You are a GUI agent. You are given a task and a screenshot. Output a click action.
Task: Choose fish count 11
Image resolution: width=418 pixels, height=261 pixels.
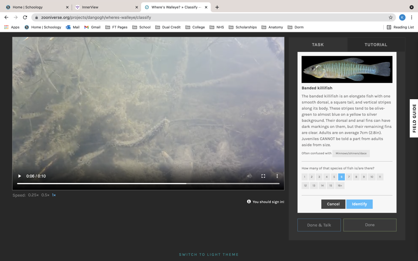point(380,177)
